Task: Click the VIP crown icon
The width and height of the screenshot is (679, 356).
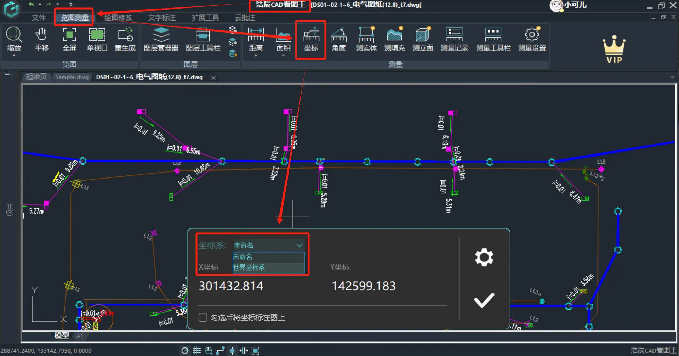Action: click(x=614, y=50)
